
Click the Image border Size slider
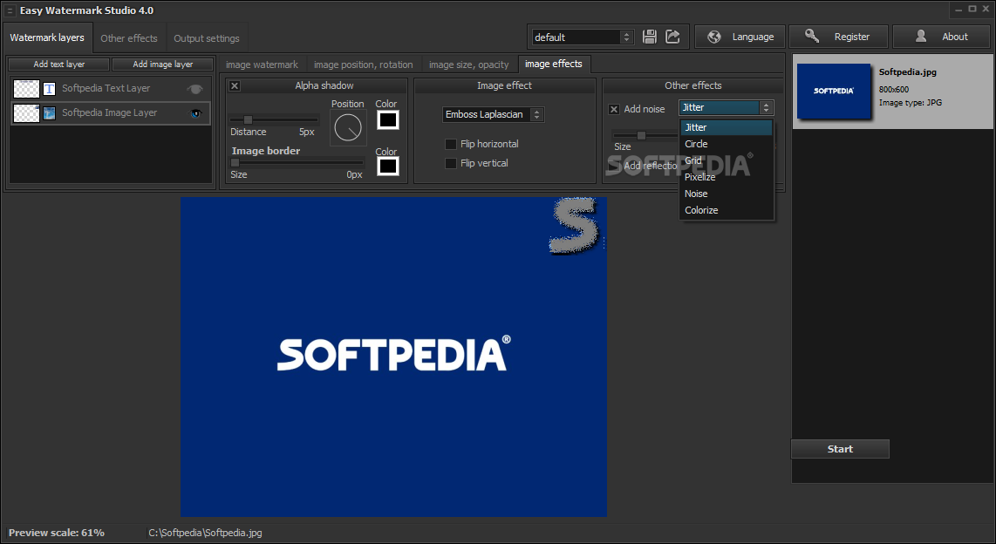pos(297,162)
